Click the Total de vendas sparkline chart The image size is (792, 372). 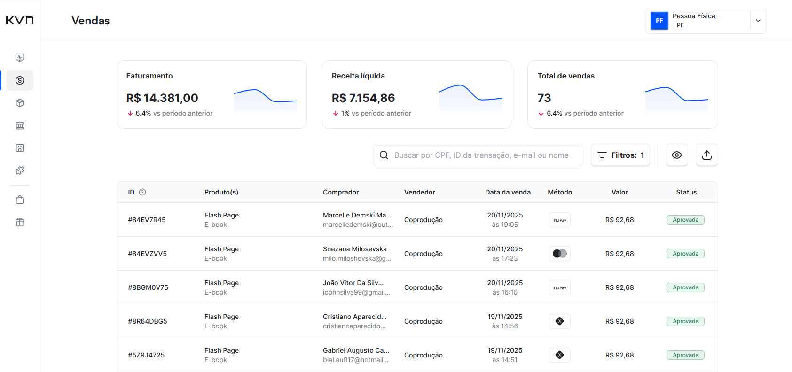[x=677, y=100]
